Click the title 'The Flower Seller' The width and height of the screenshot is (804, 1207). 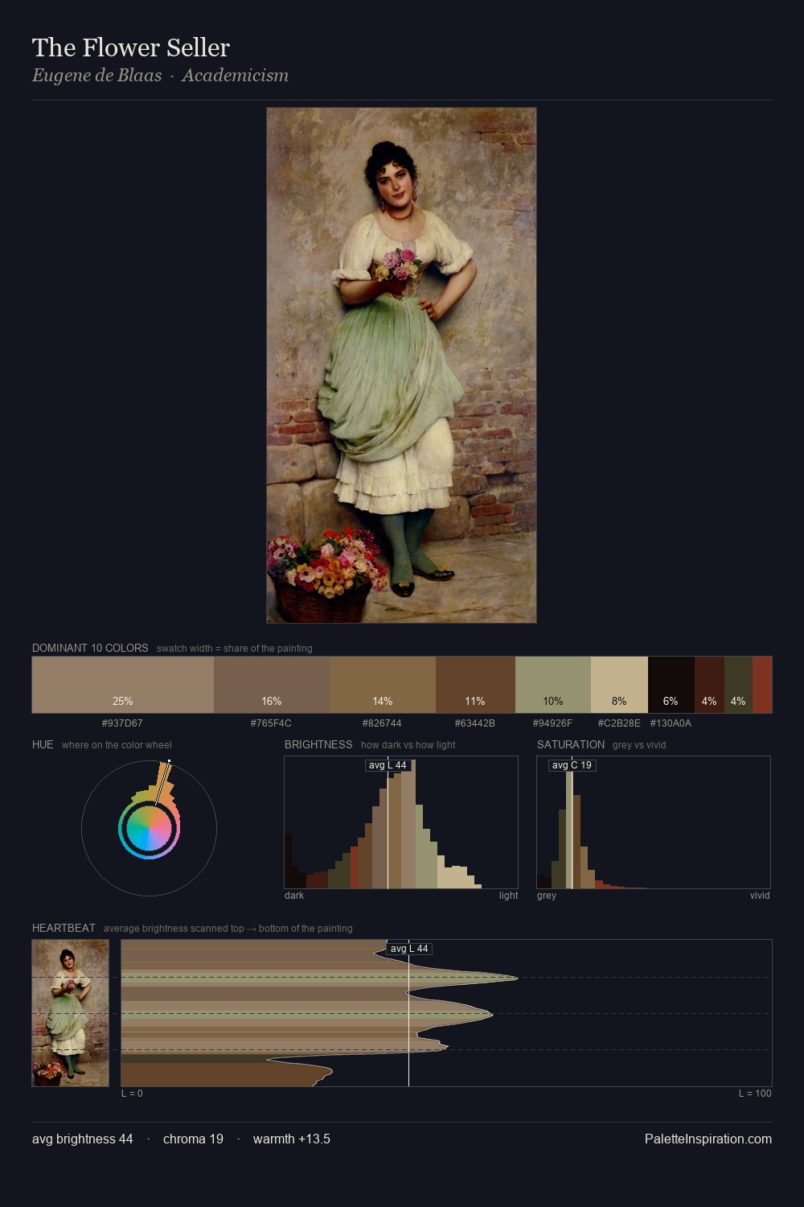[x=131, y=47]
